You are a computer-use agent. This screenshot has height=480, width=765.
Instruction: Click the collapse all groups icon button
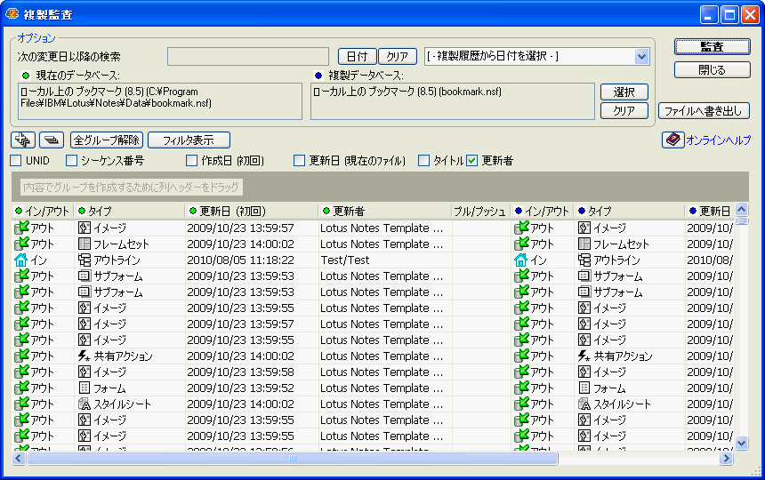coord(52,140)
